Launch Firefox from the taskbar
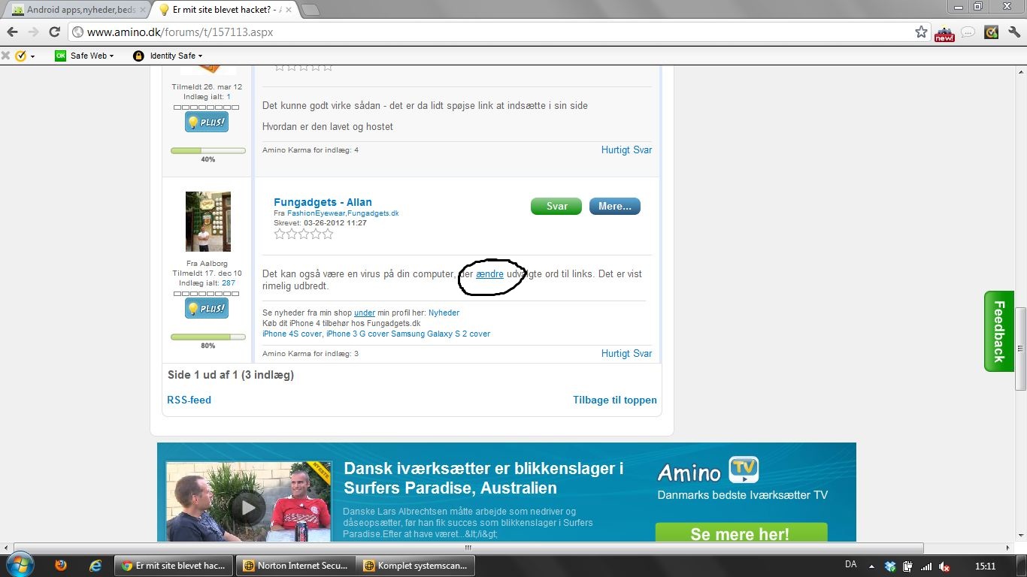The width and height of the screenshot is (1027, 577). pos(61,565)
